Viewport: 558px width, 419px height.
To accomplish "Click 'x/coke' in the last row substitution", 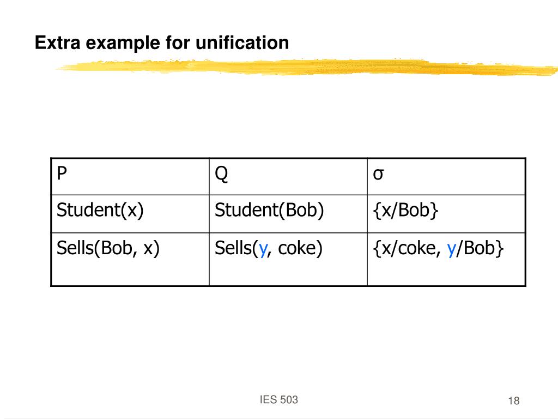I will [x=404, y=248].
